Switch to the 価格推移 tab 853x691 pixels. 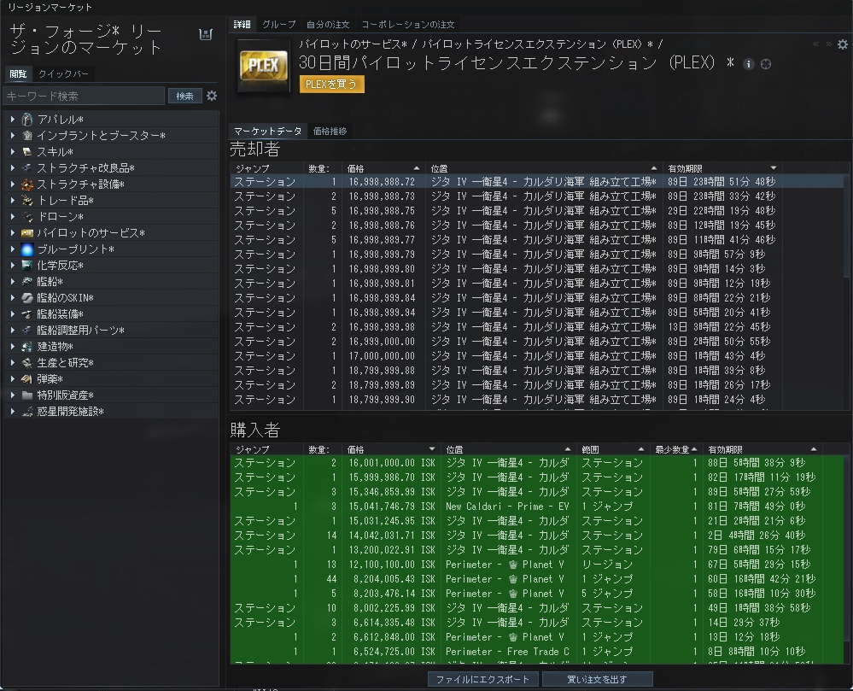(330, 132)
